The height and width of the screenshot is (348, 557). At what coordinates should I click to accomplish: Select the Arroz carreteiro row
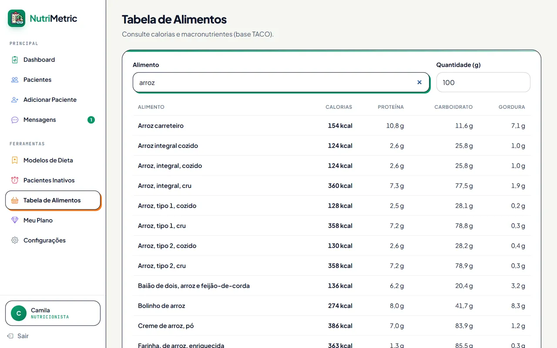pos(332,126)
